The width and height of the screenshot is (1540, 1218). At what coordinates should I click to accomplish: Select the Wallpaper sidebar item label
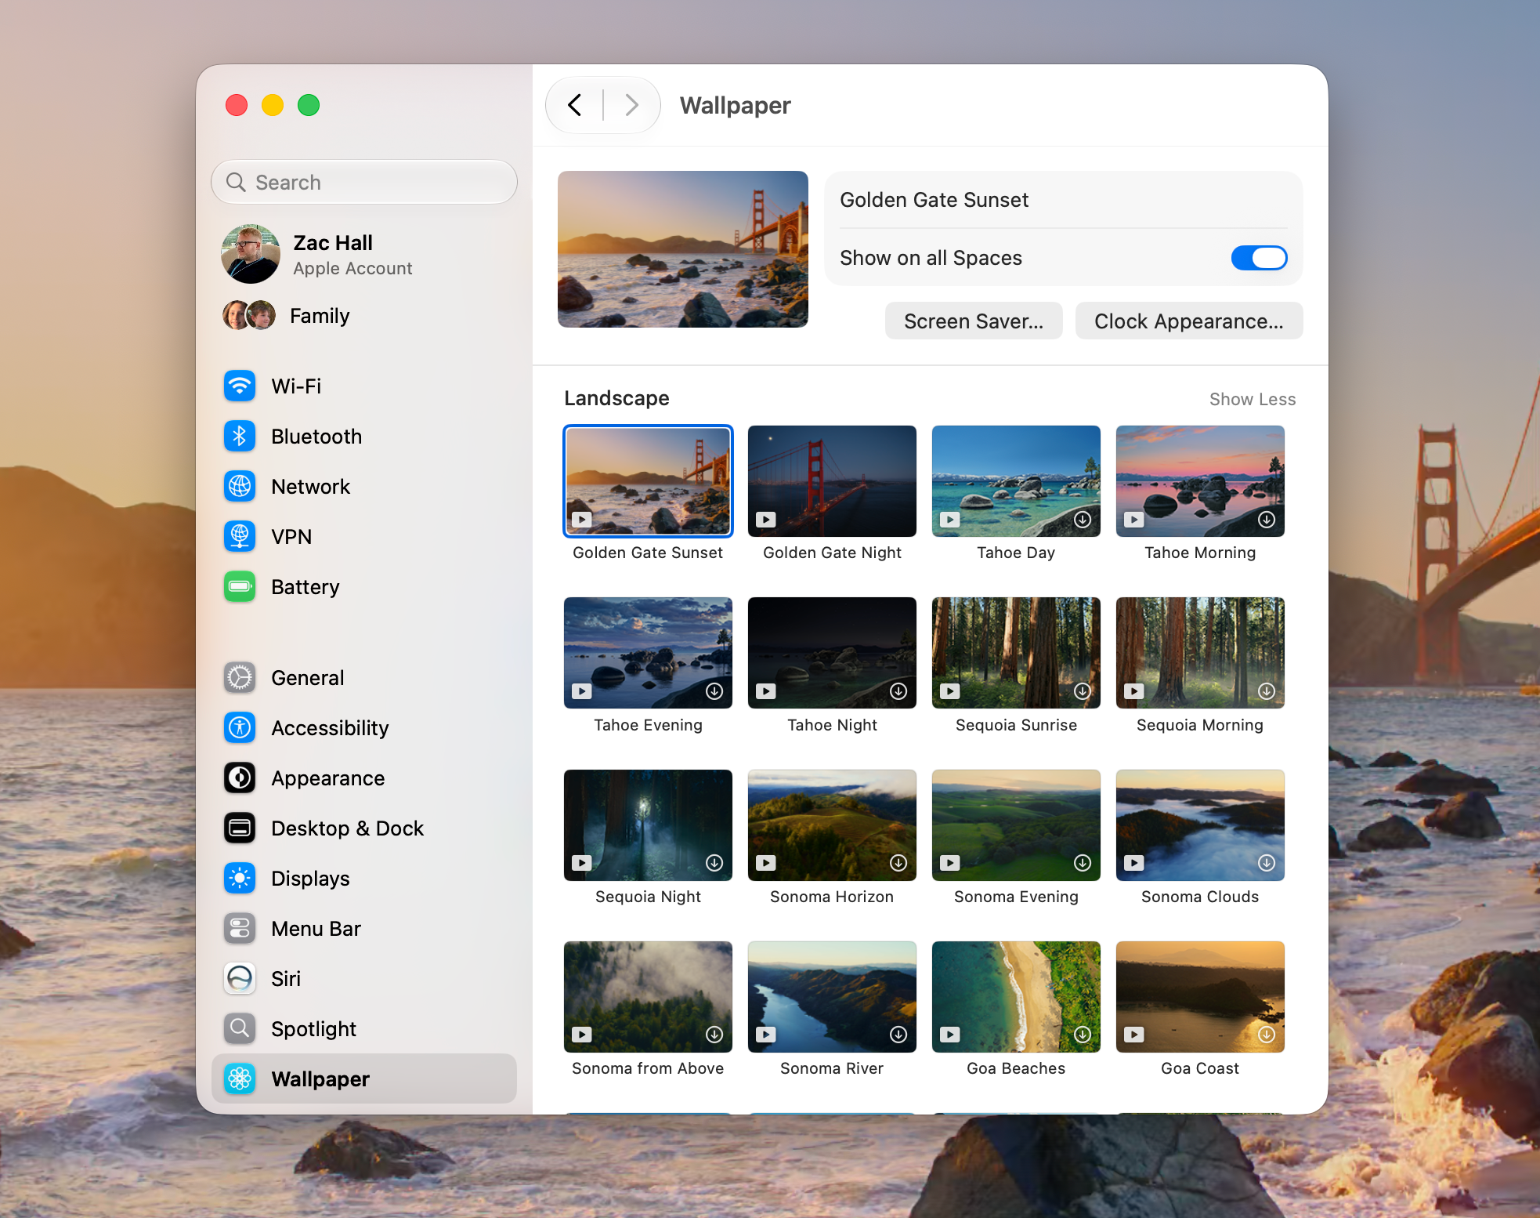pos(320,1079)
